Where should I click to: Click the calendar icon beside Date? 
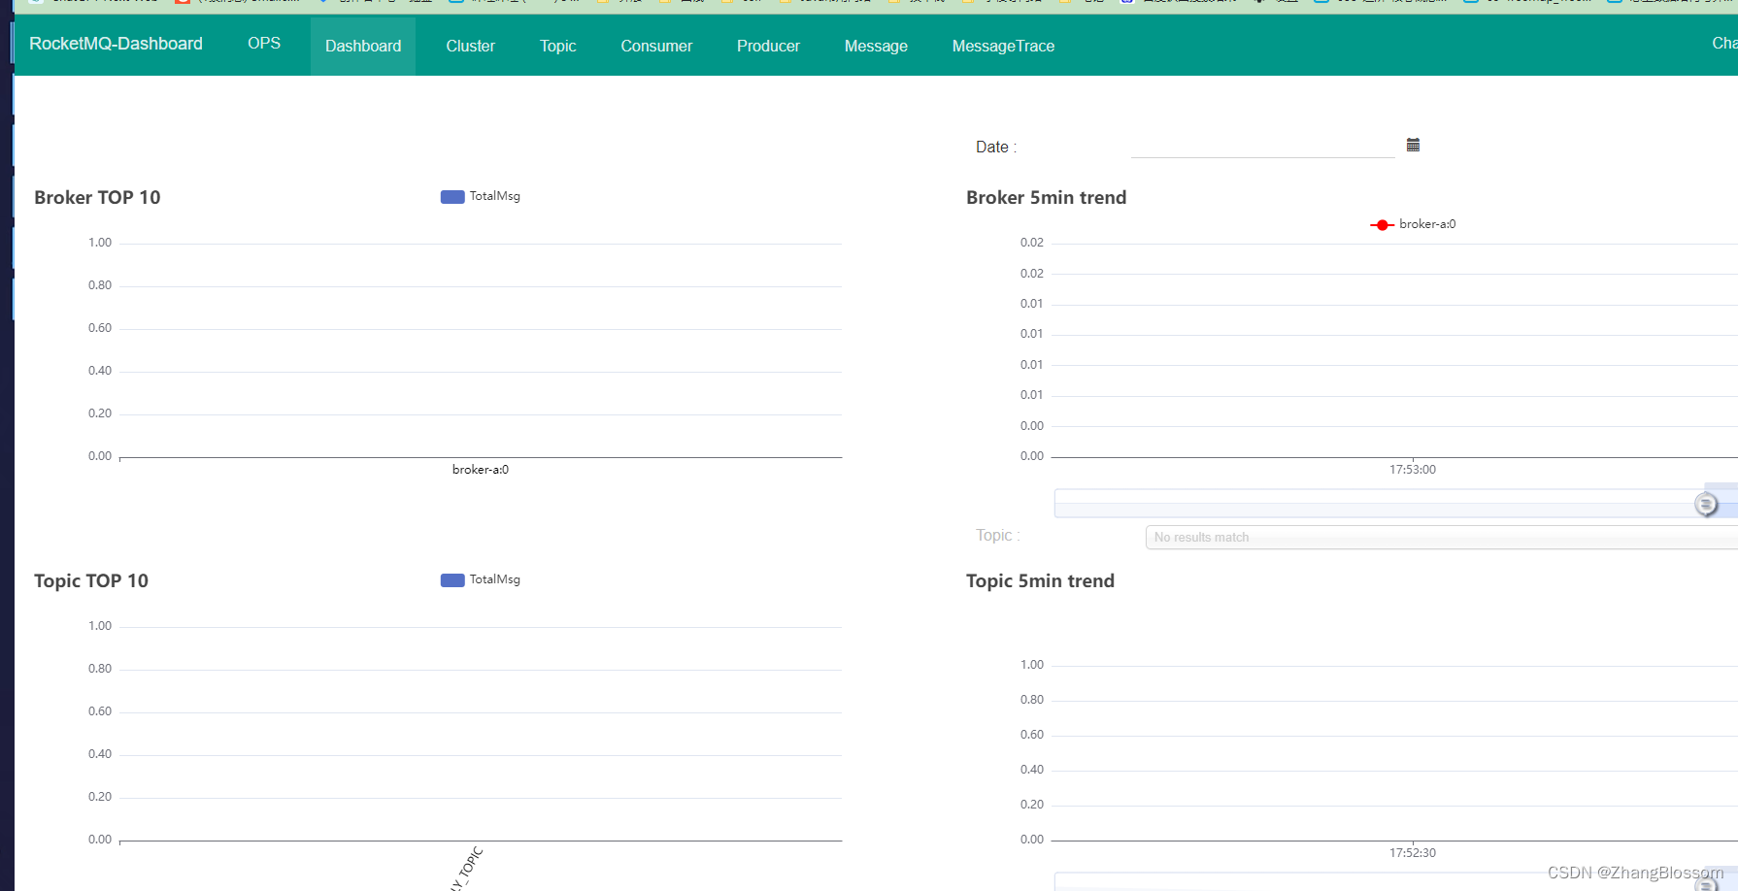pos(1413,145)
